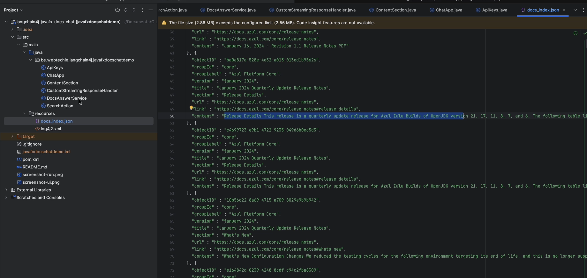Expand the target folder

[x=12, y=136]
